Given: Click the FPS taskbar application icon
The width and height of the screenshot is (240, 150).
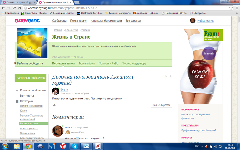Looking at the screenshot, I should (x=86, y=146).
